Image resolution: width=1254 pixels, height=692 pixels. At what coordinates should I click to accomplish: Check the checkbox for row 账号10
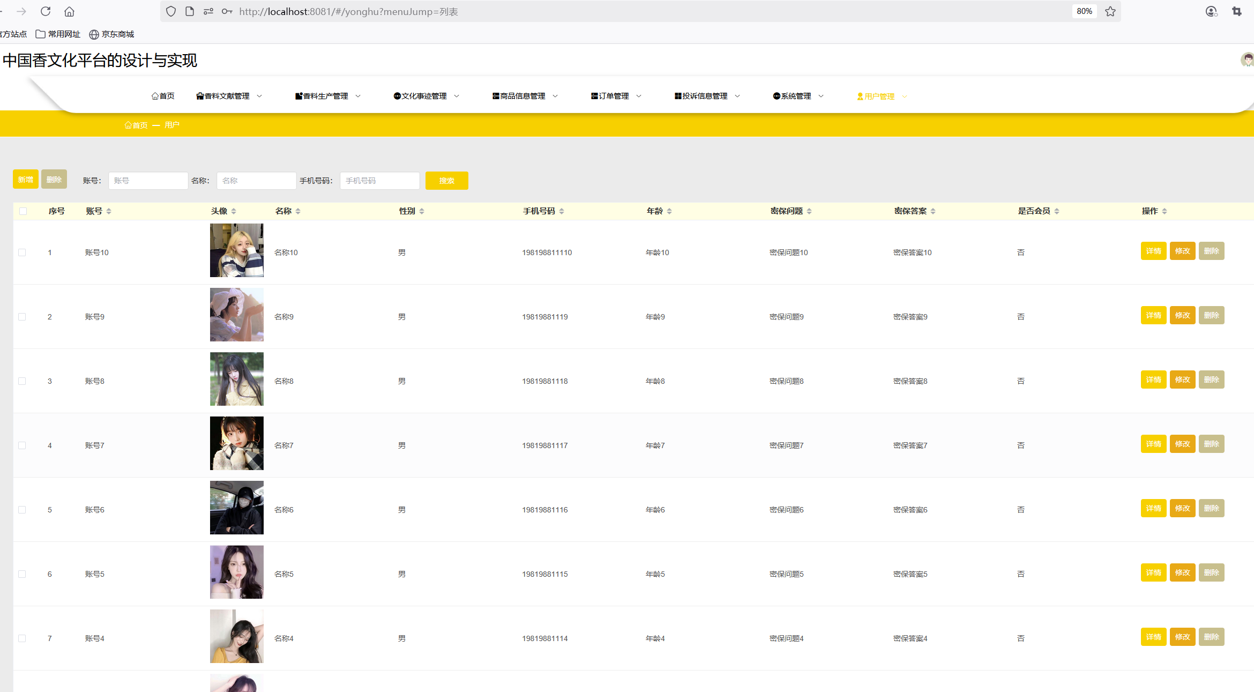(x=22, y=252)
